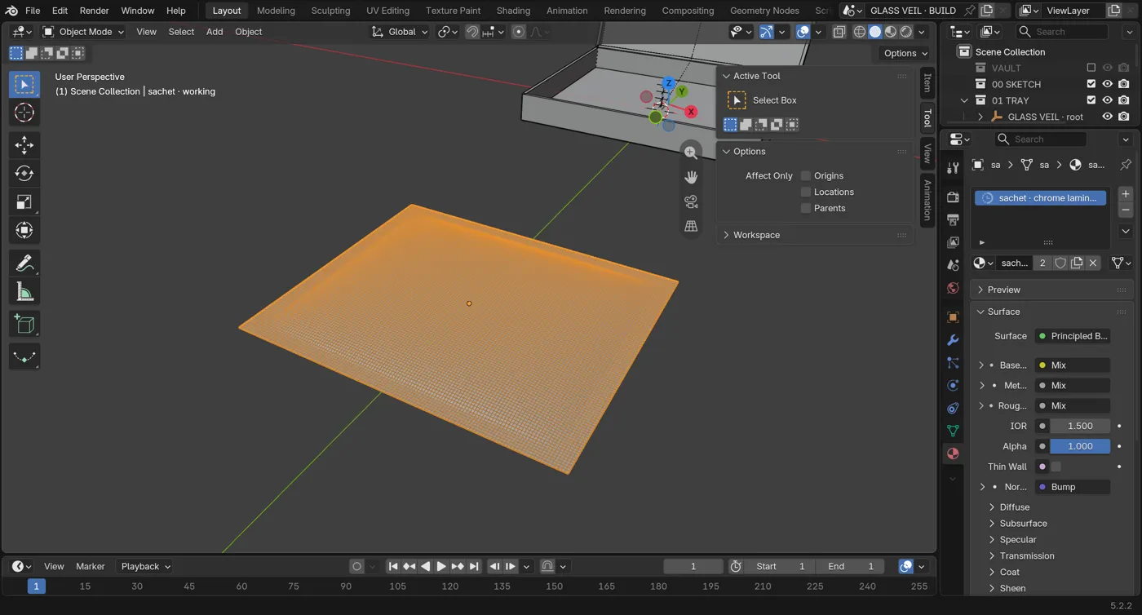Open the Output properties tab
Image resolution: width=1142 pixels, height=615 pixels.
click(x=953, y=219)
